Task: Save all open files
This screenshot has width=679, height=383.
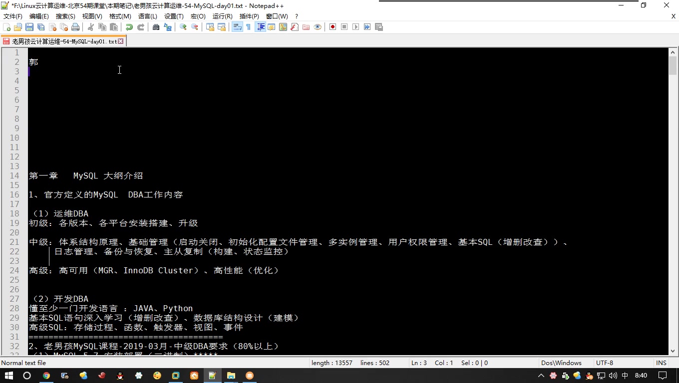Action: tap(41, 27)
